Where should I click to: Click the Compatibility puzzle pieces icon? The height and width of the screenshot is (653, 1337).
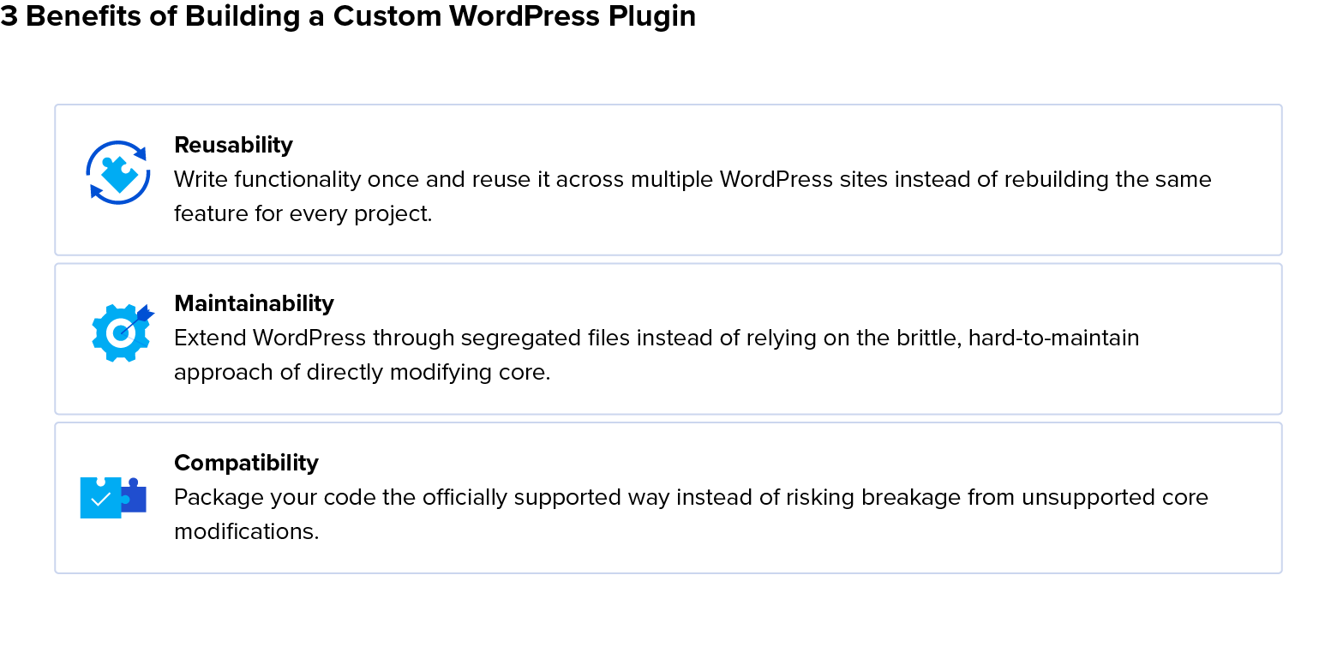[x=113, y=497]
